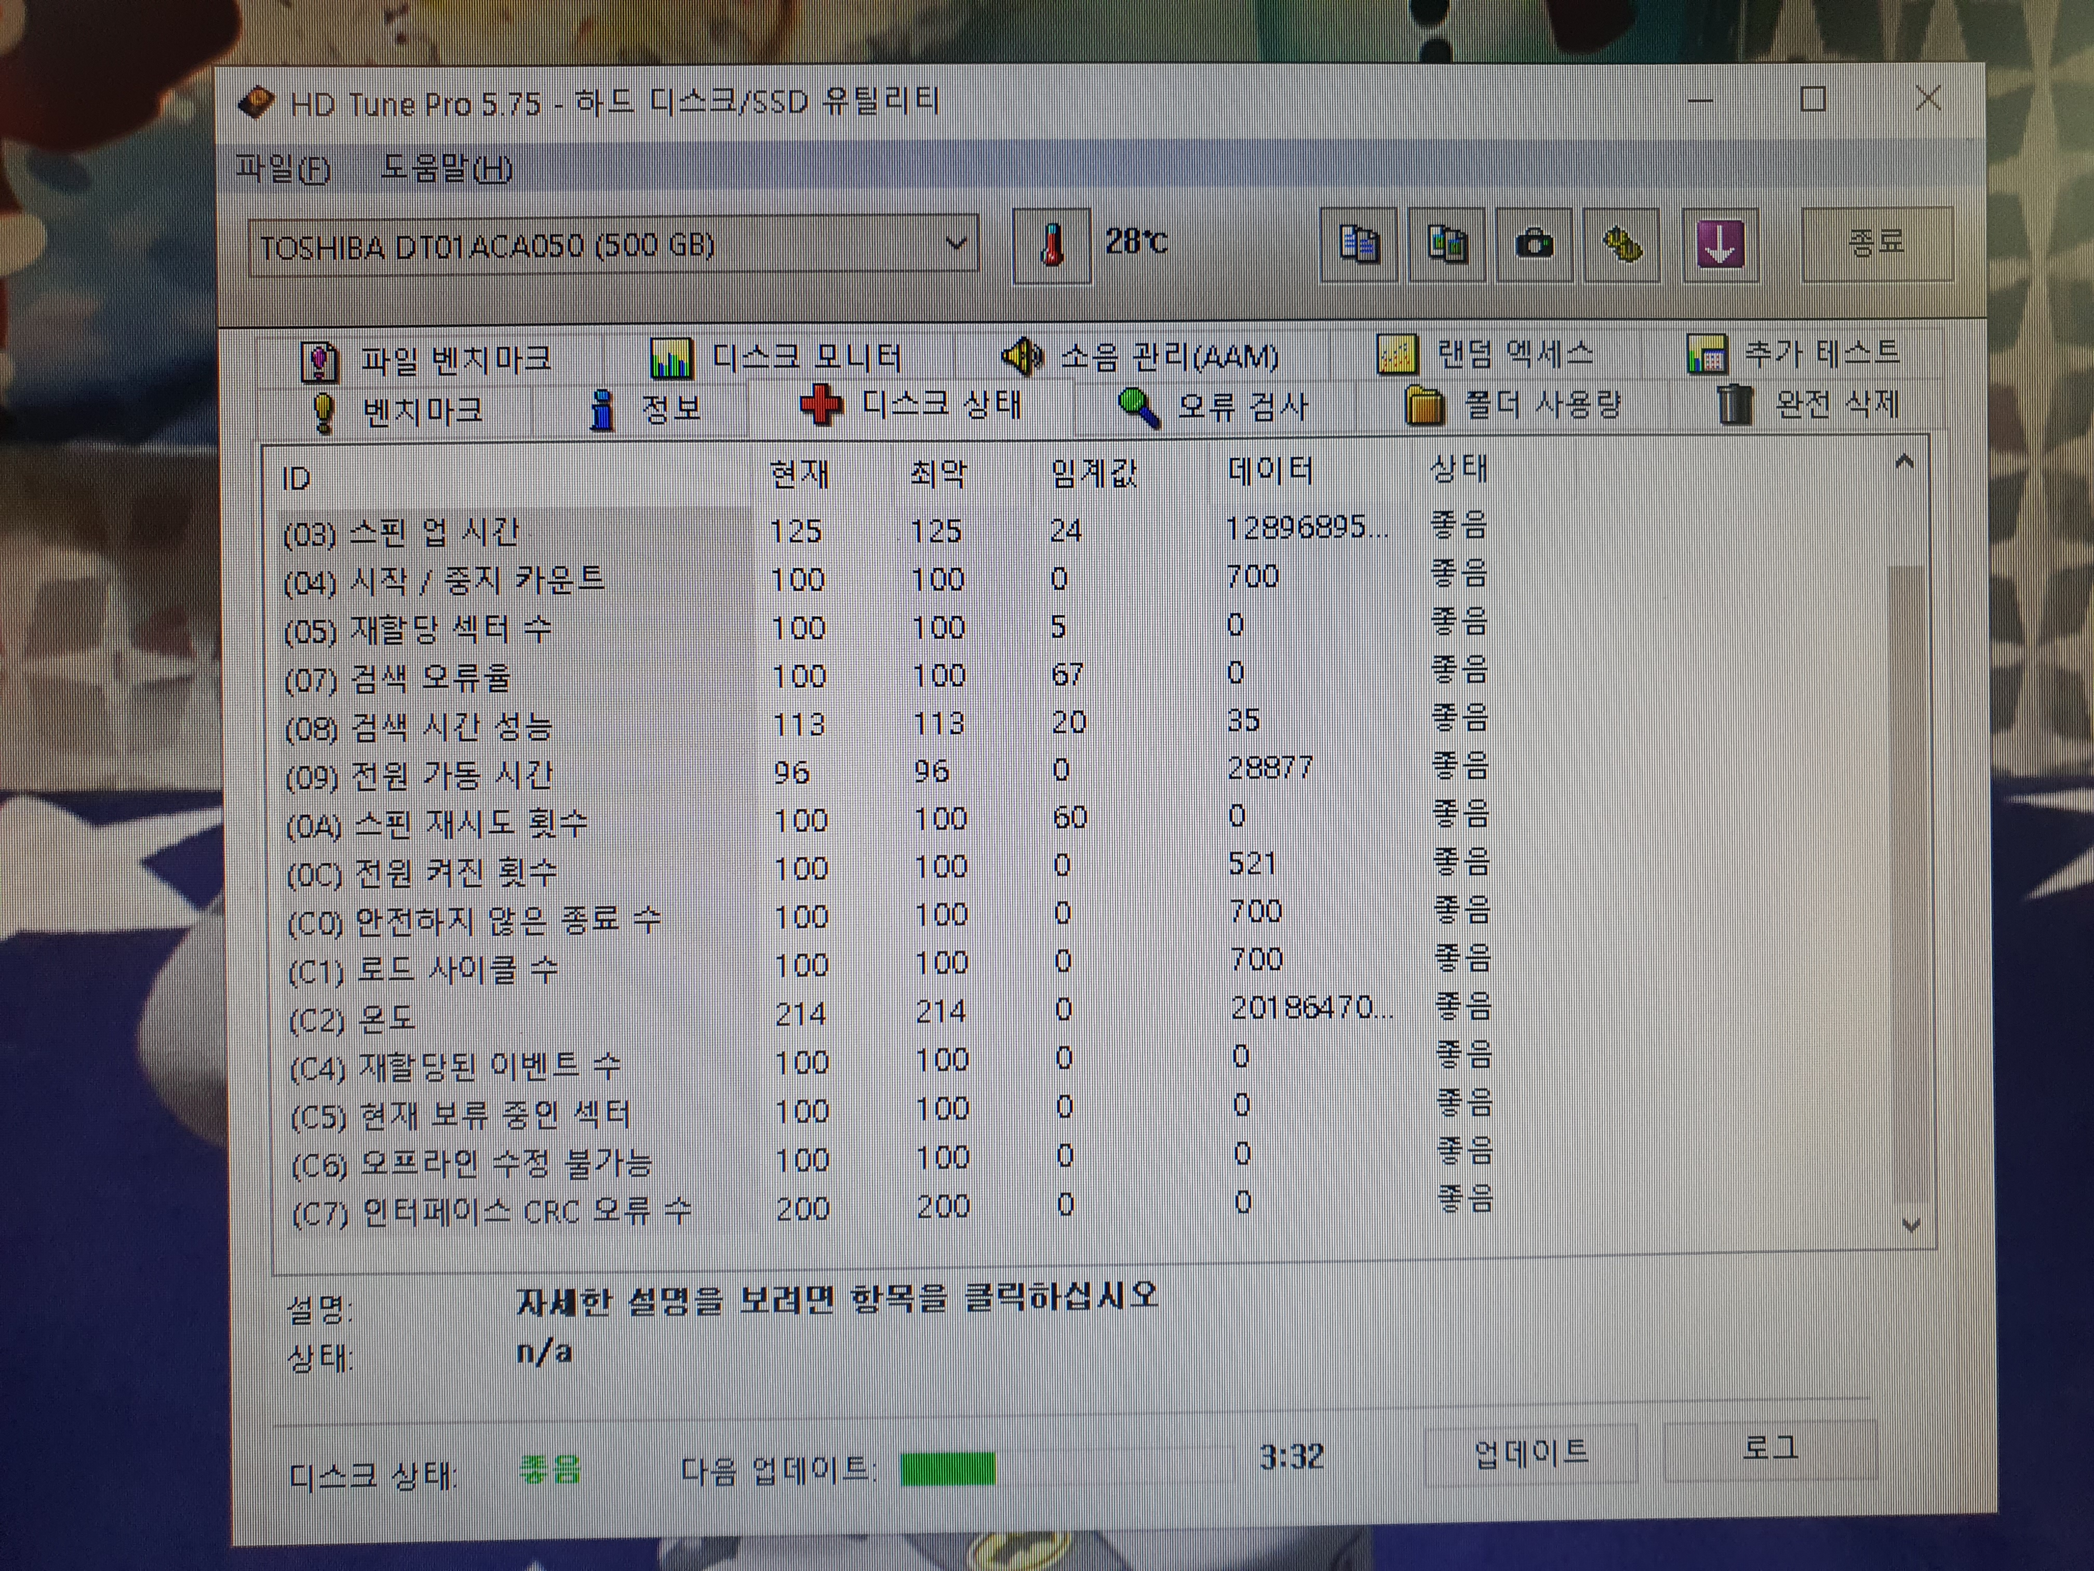
Task: Click the 28℃ temperature reading
Action: pos(1136,243)
